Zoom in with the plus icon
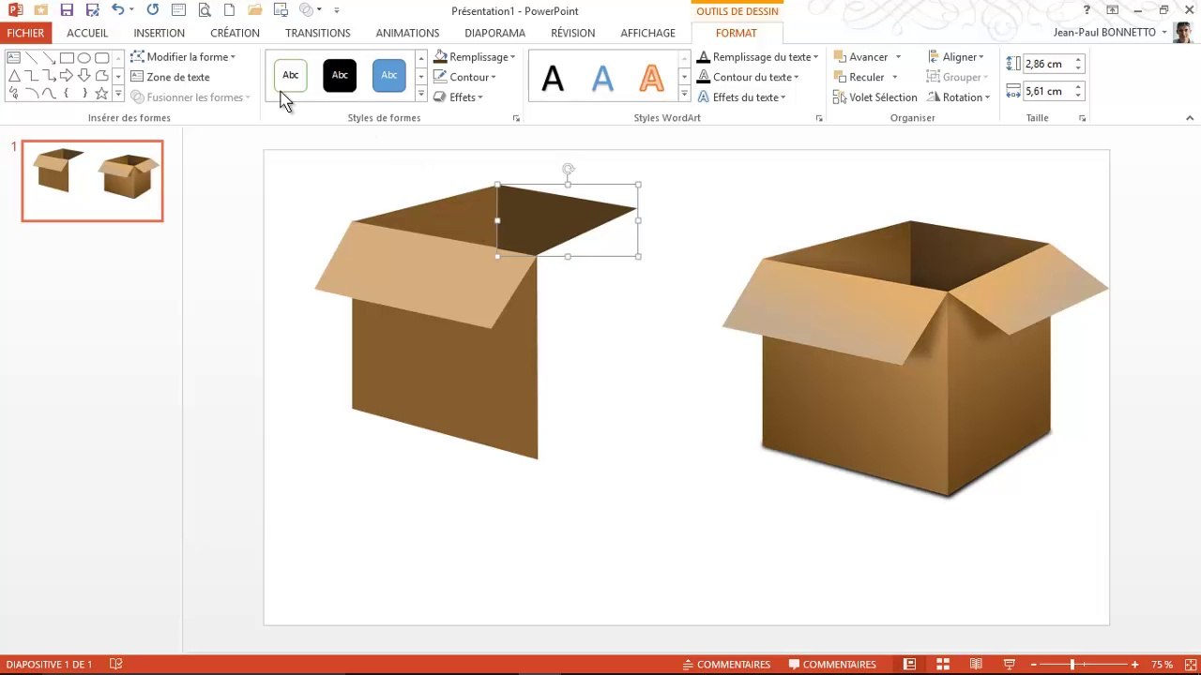The width and height of the screenshot is (1201, 675). (x=1134, y=665)
